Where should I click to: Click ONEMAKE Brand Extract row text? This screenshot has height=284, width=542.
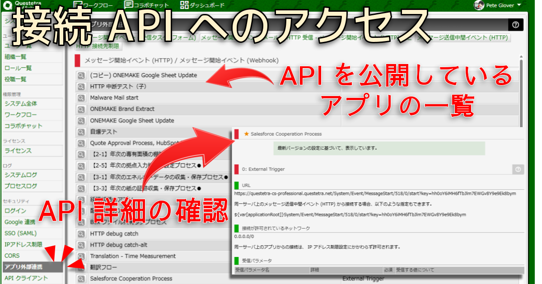pyautogui.click(x=122, y=109)
